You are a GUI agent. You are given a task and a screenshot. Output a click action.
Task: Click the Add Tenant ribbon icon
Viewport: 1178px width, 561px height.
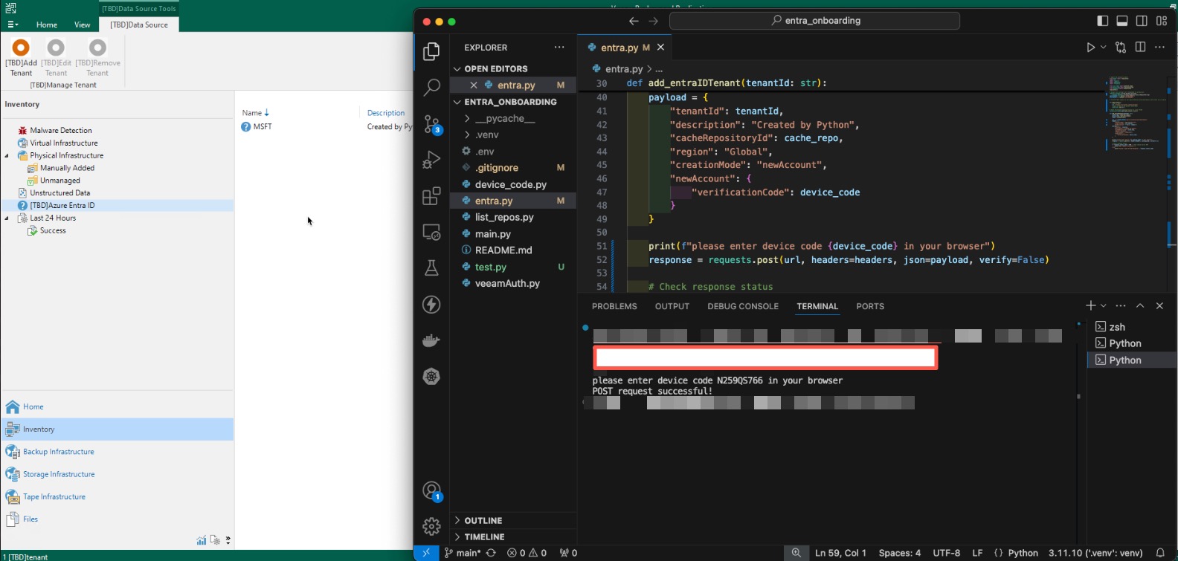21,49
